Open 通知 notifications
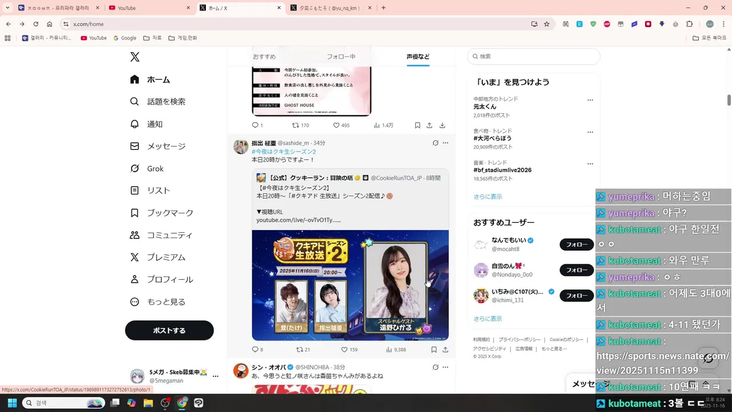Image resolution: width=732 pixels, height=412 pixels. coord(146,124)
